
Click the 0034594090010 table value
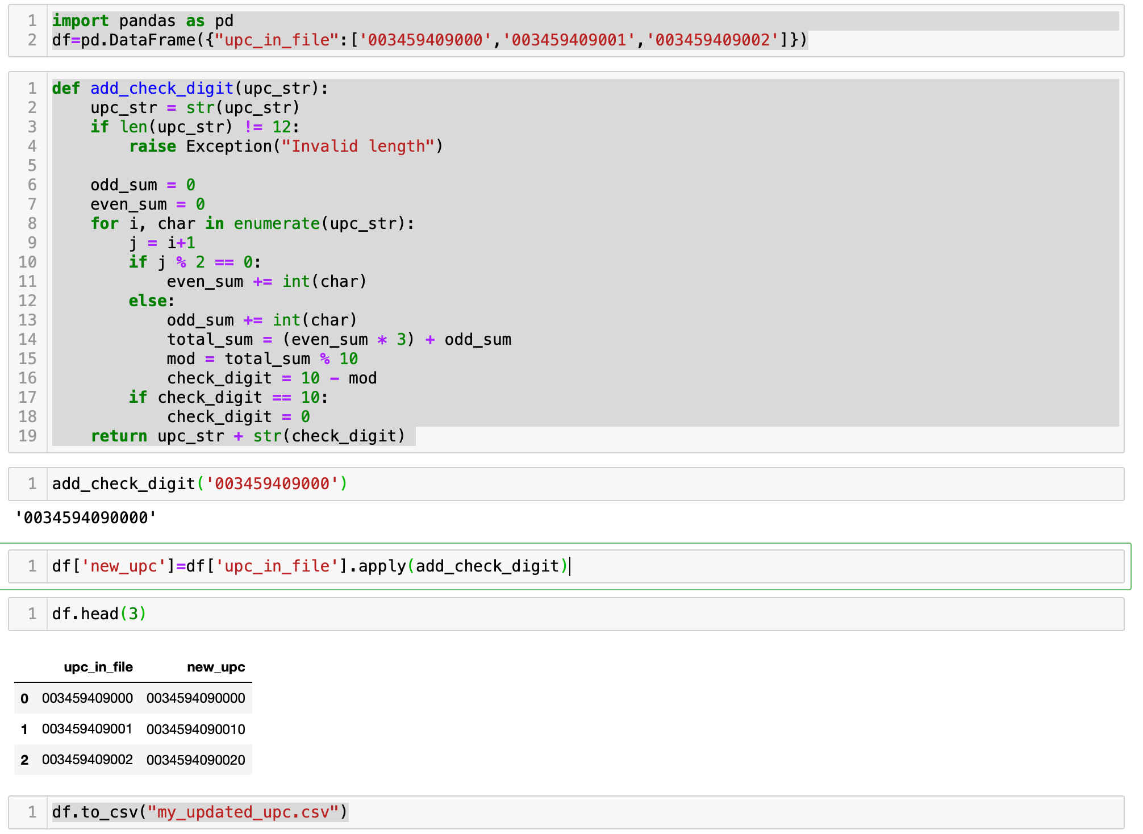point(195,729)
